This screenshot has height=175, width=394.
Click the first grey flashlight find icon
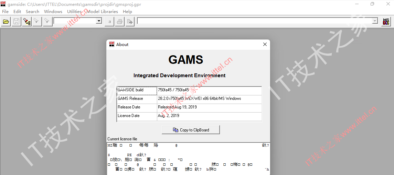[37, 22]
